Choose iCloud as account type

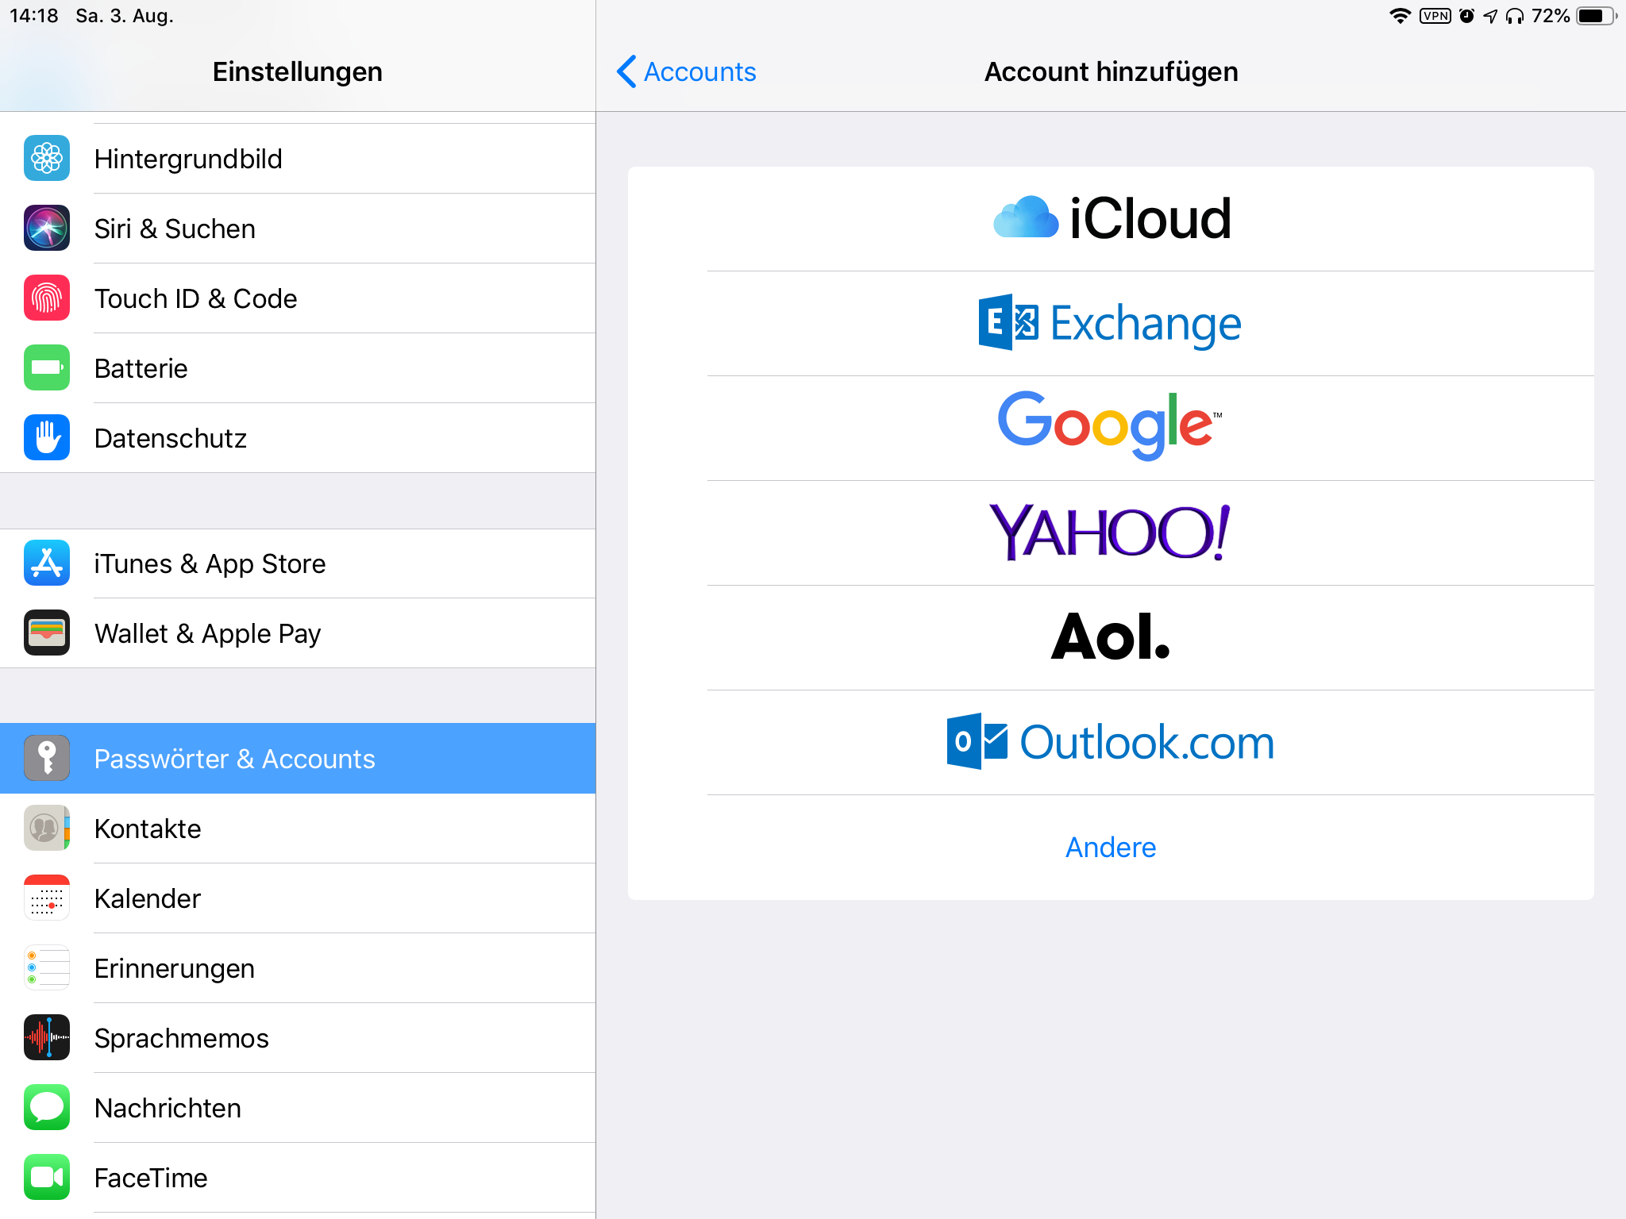pos(1111,218)
